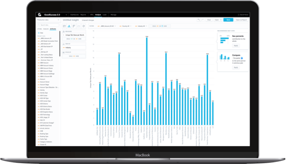
Task: Click the Industry item in View By
Action: (74, 48)
